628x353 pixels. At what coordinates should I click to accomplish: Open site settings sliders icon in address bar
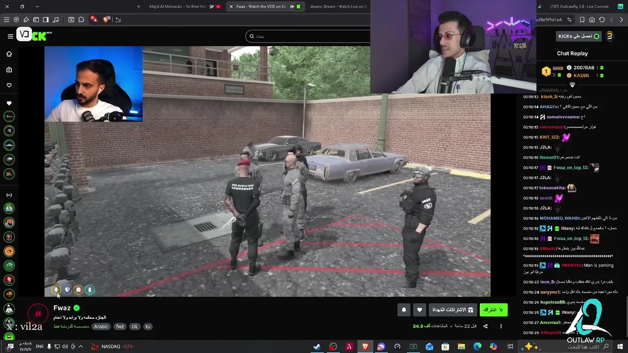[570, 20]
